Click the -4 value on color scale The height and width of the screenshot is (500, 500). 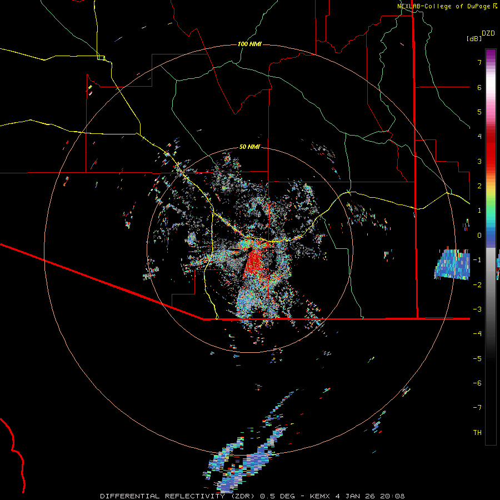pyautogui.click(x=477, y=333)
